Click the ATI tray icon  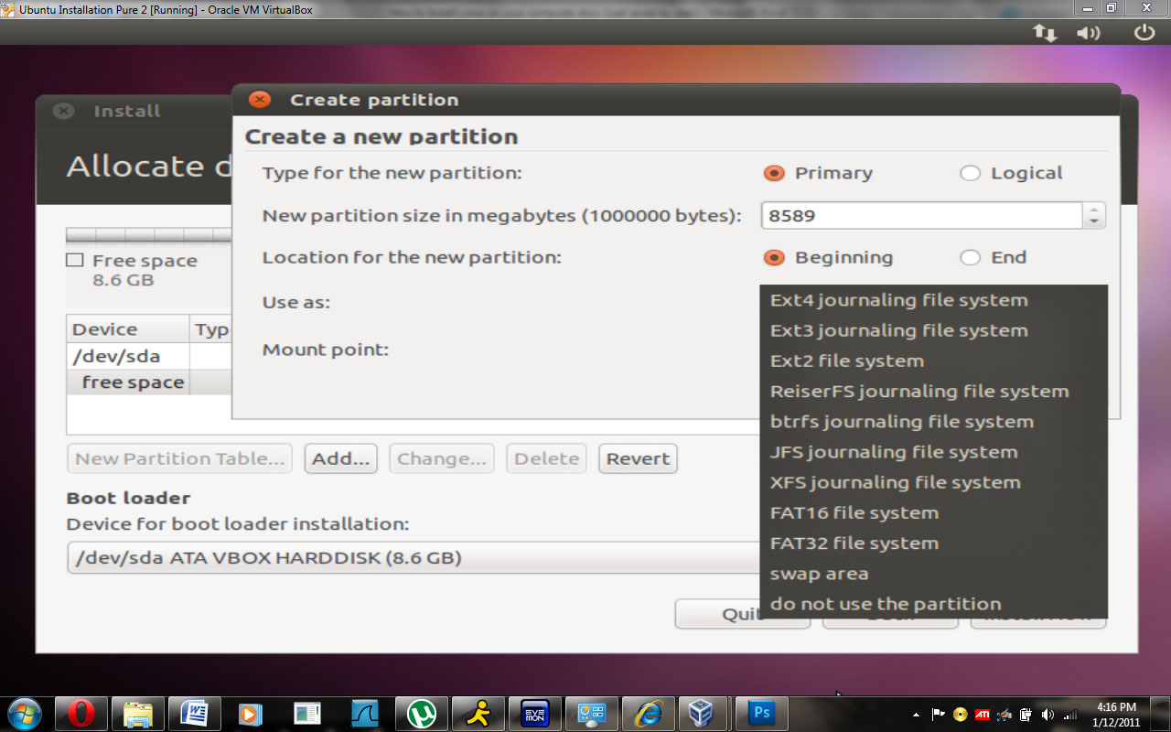[982, 715]
